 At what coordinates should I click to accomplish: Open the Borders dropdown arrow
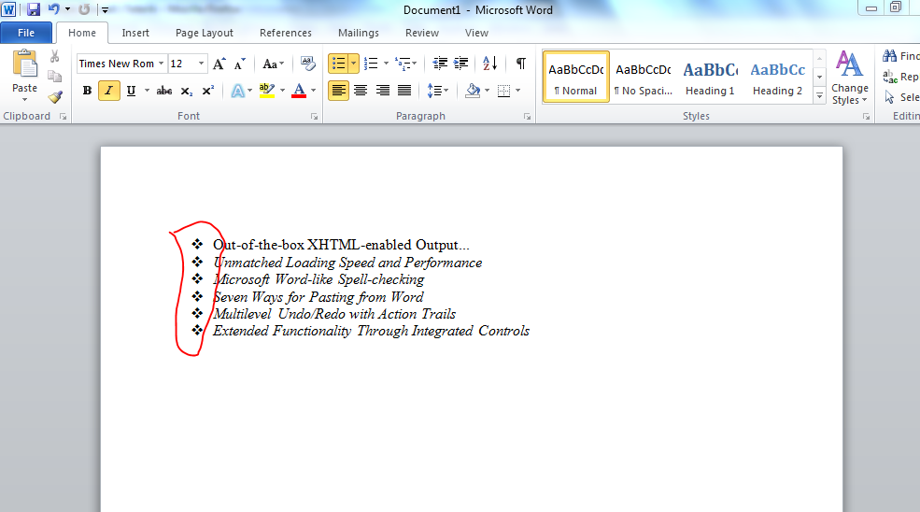pos(518,91)
